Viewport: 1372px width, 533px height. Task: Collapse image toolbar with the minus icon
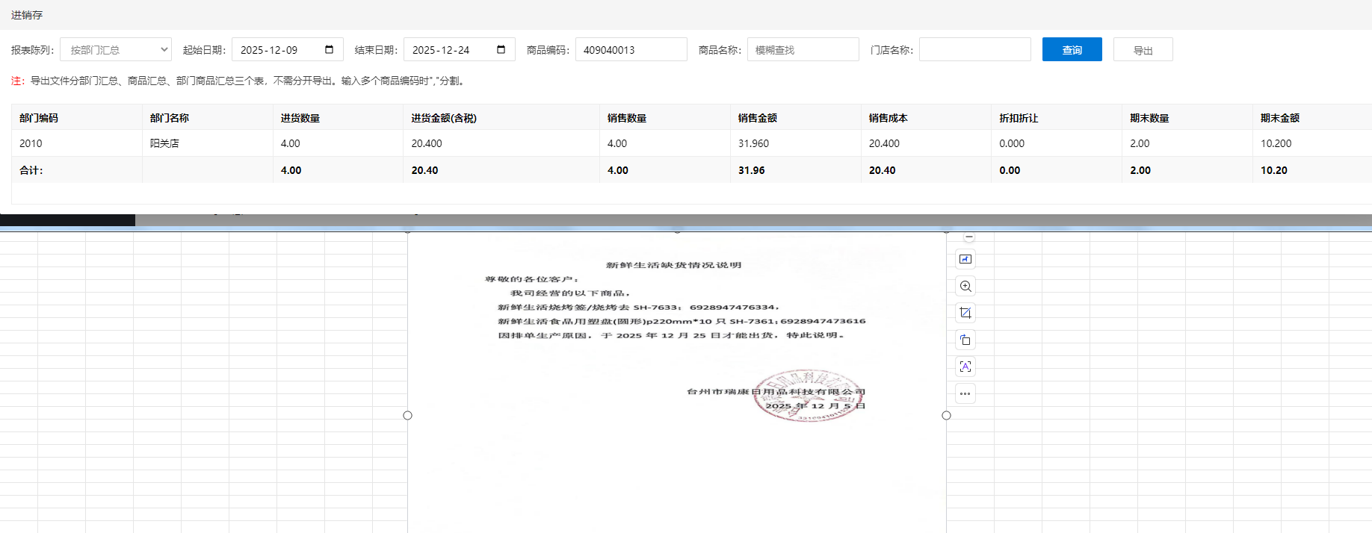(x=969, y=237)
